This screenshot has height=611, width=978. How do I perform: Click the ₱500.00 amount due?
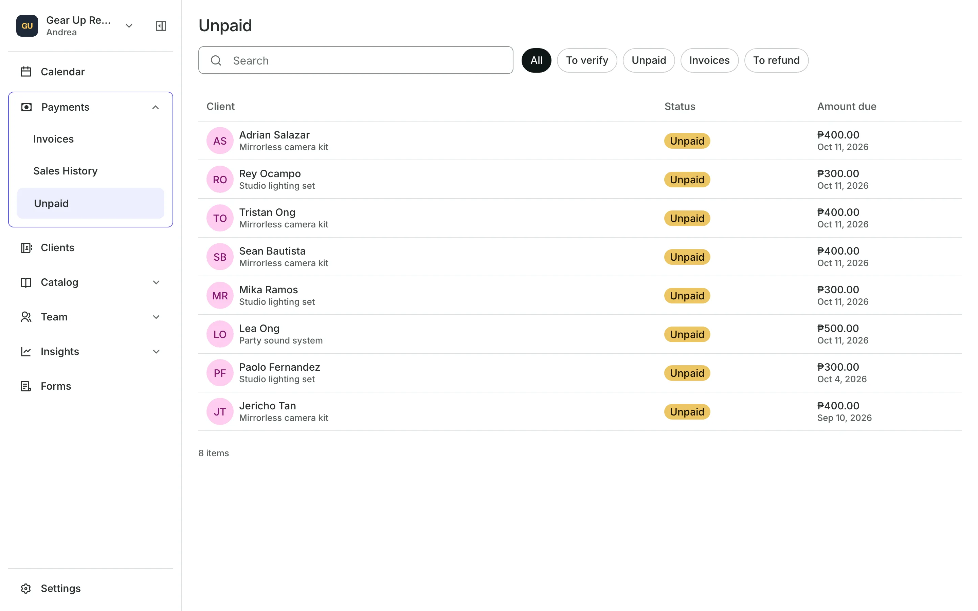(x=838, y=328)
